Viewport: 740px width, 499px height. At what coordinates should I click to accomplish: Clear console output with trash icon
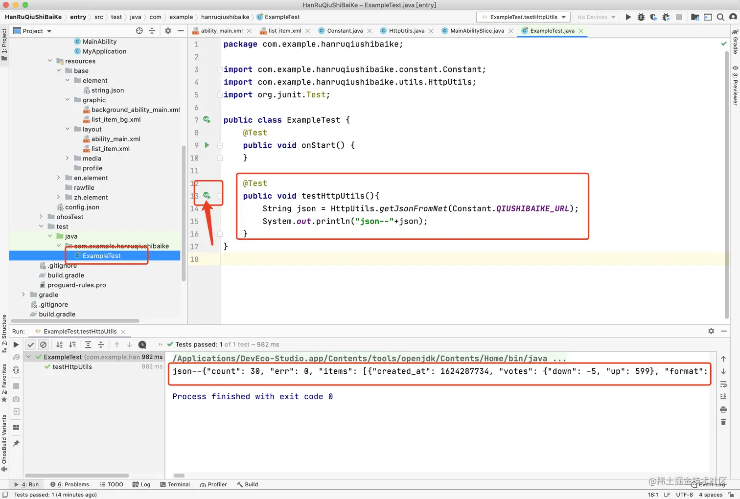(723, 422)
